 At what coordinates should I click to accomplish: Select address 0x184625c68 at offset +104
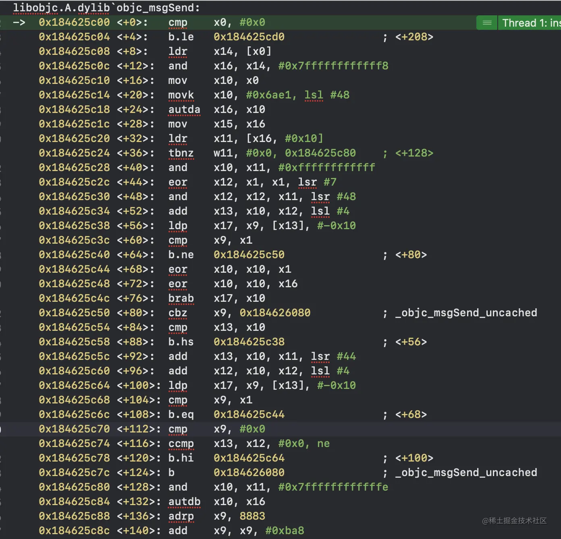click(x=74, y=400)
